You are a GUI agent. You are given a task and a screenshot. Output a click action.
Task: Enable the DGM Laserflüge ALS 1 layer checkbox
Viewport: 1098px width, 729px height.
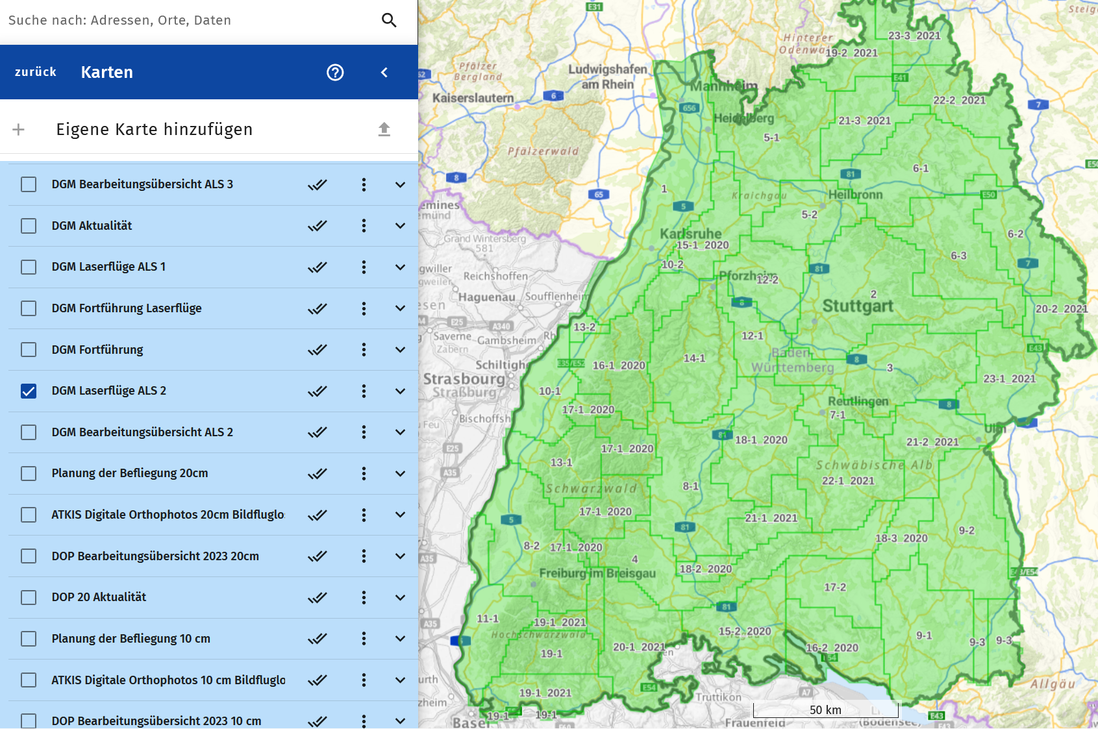(x=29, y=267)
